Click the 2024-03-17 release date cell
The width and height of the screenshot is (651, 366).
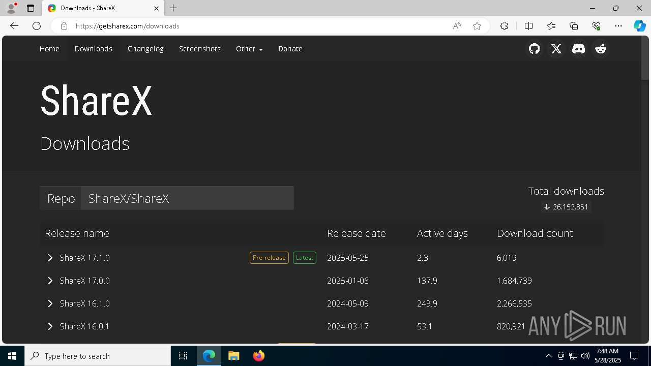348,326
